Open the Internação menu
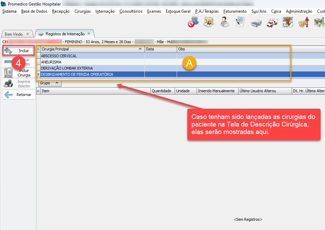Image resolution: width=325 pixels, height=230 pixels. pos(105,11)
